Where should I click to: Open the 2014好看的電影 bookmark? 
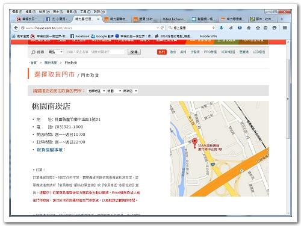(174, 36)
